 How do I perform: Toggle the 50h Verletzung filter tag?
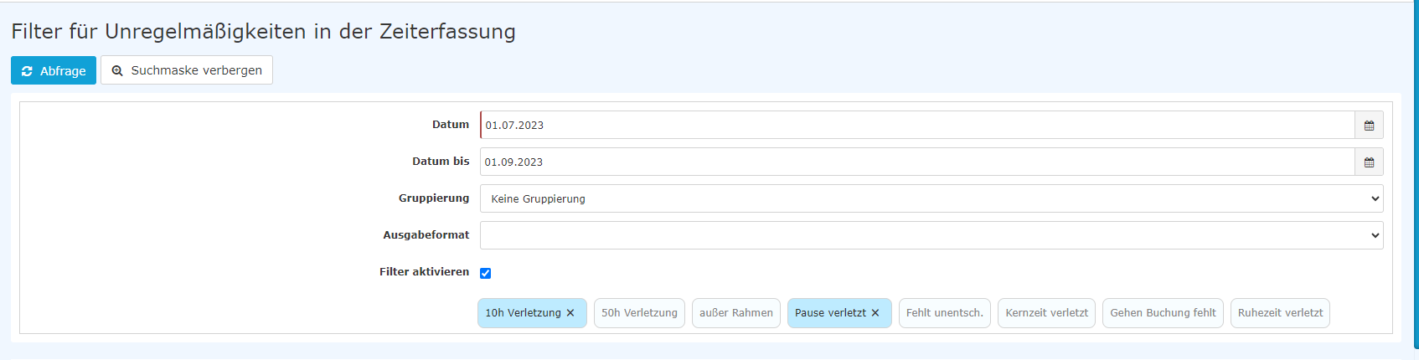[x=639, y=313]
